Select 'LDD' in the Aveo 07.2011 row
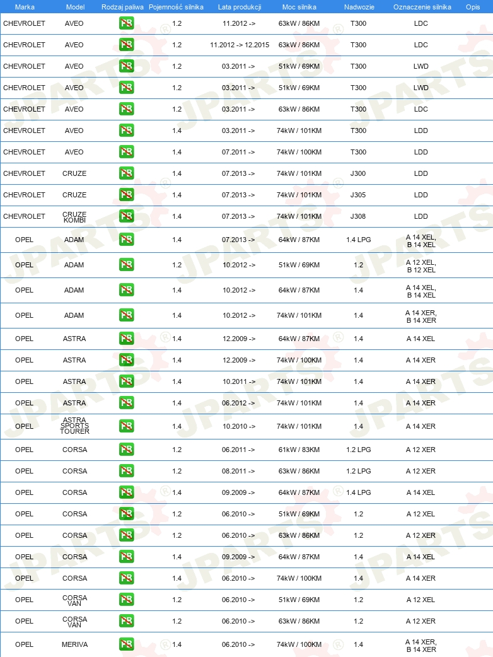This screenshot has height=657, width=493. click(421, 152)
